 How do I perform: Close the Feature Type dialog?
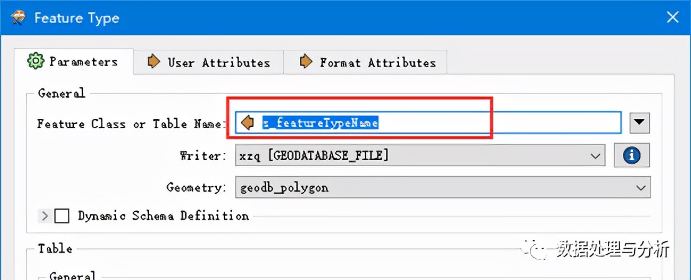(672, 17)
